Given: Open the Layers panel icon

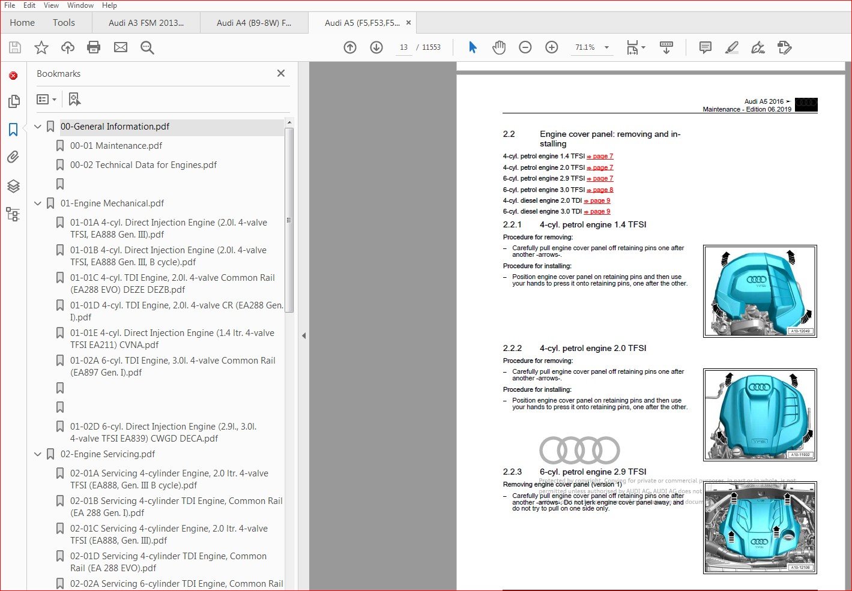Looking at the screenshot, I should [13, 186].
